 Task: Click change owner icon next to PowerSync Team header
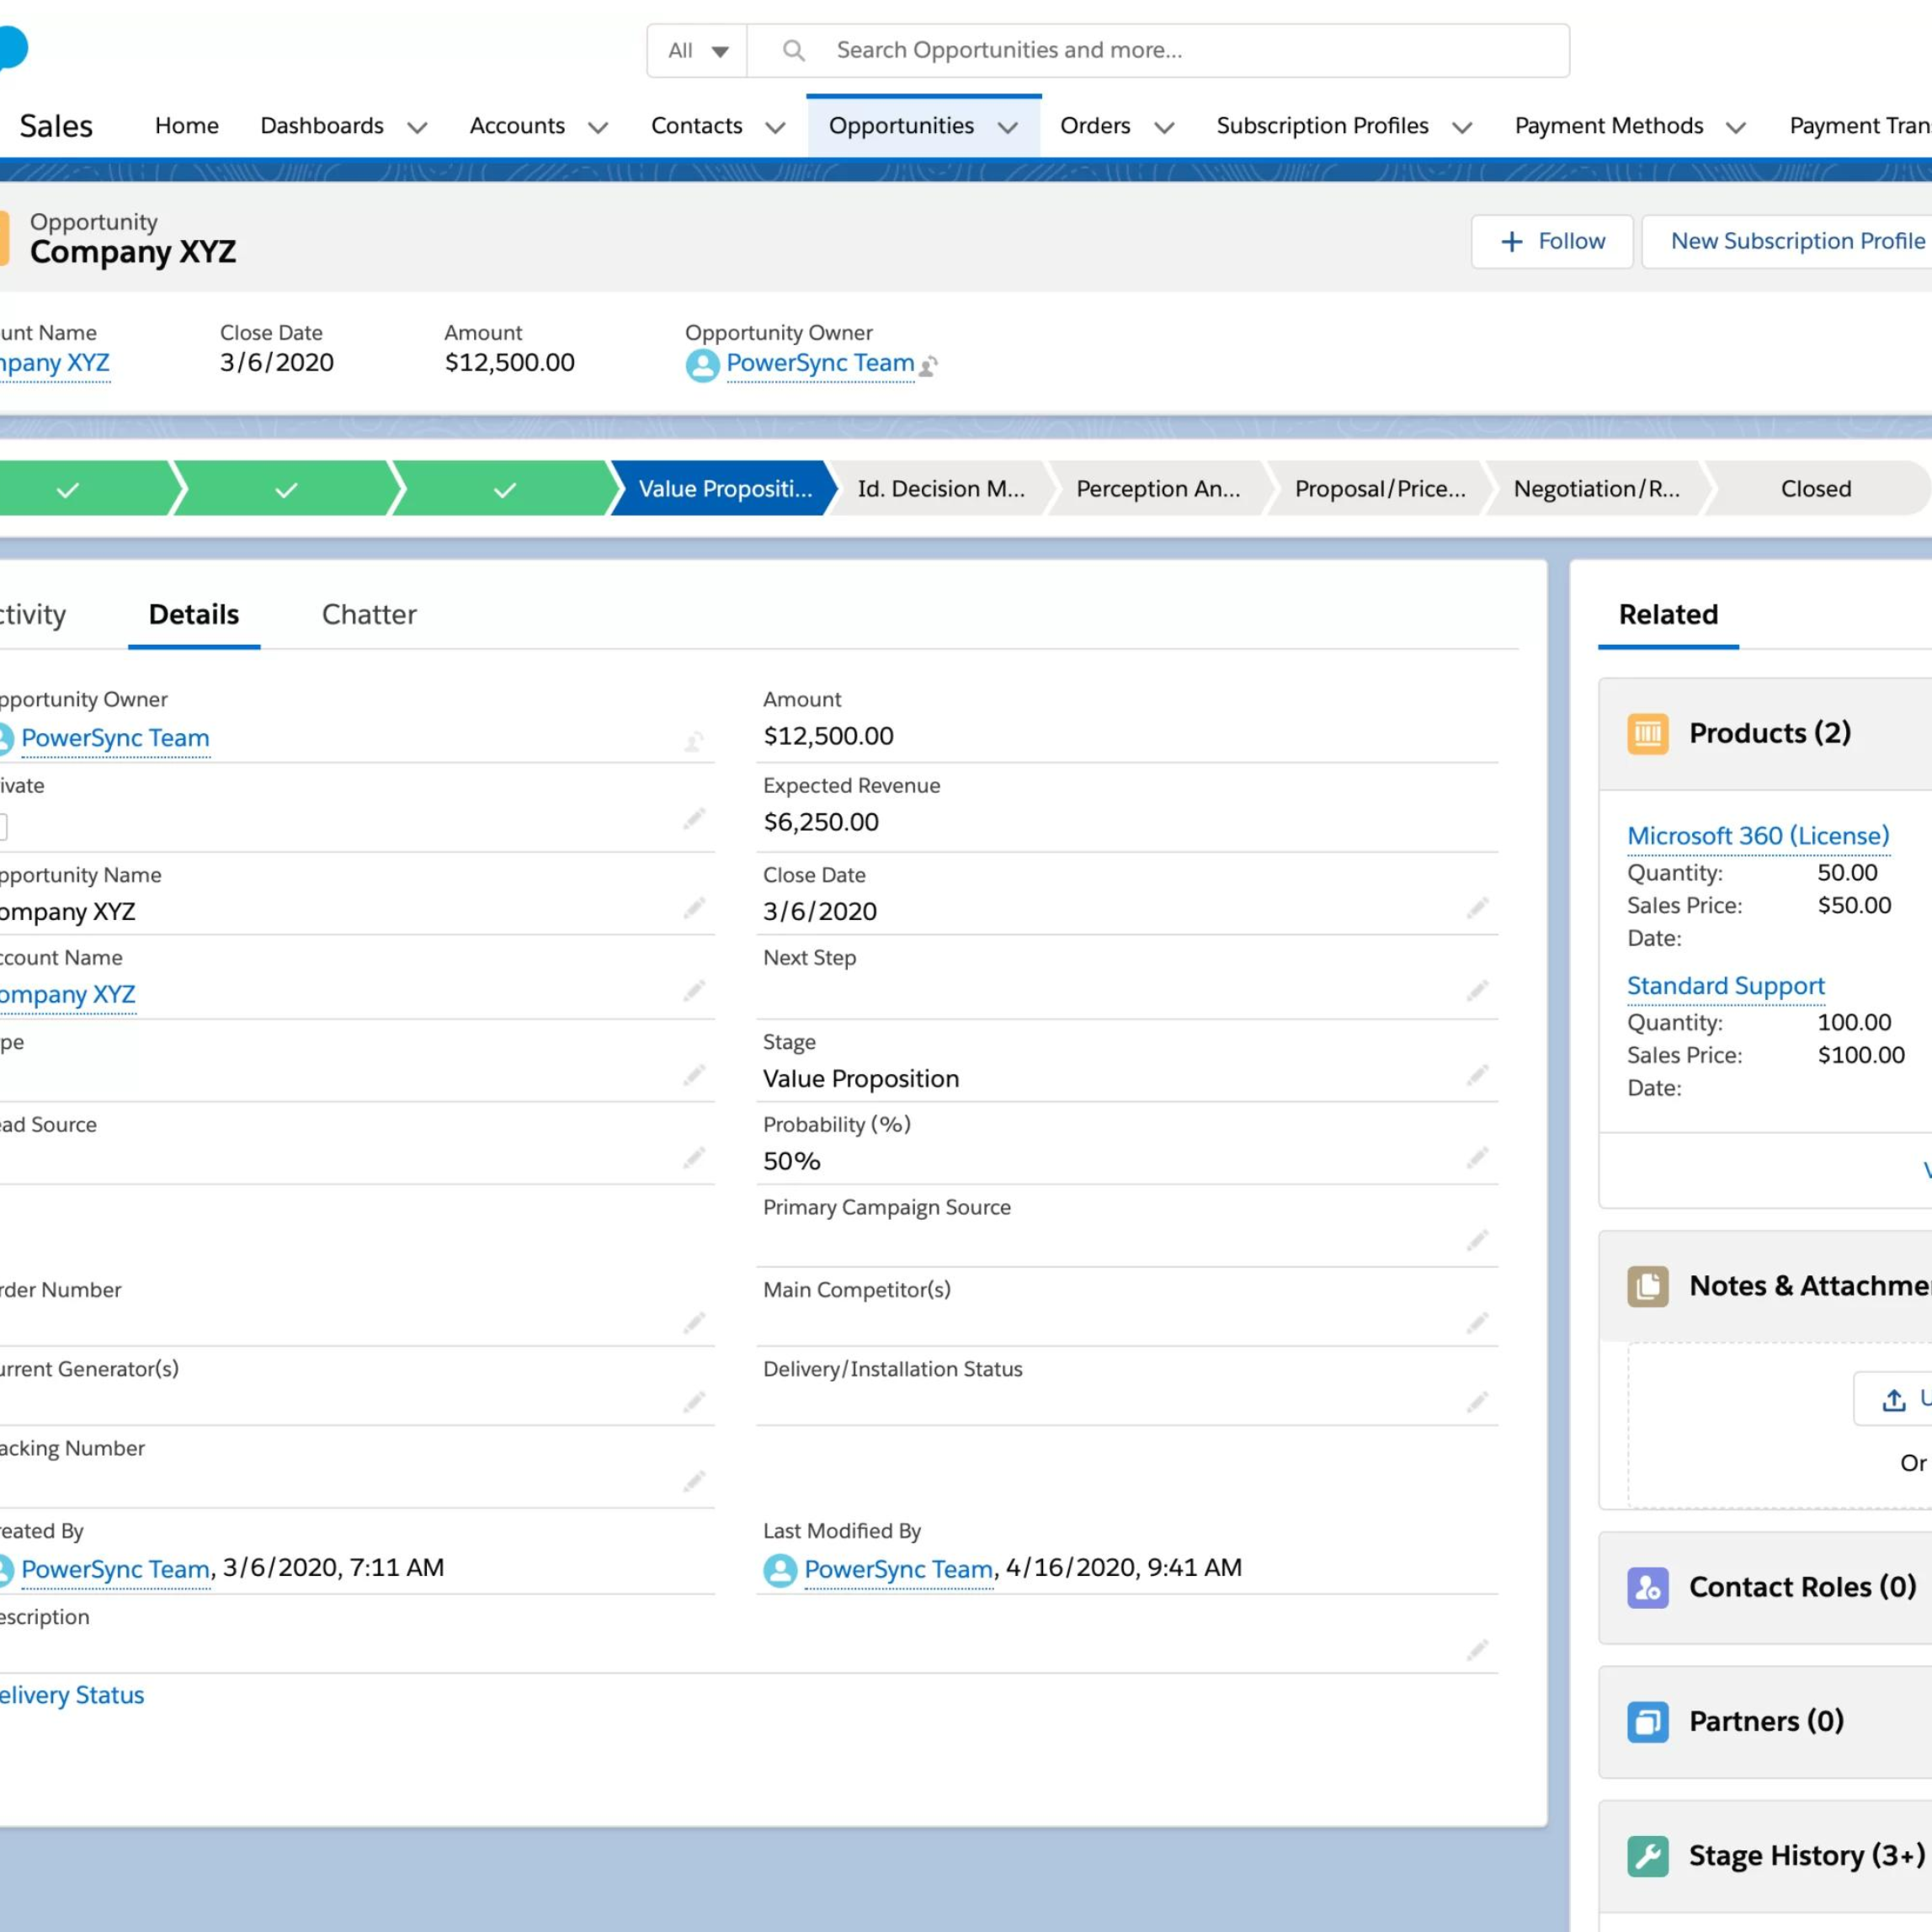coord(928,366)
